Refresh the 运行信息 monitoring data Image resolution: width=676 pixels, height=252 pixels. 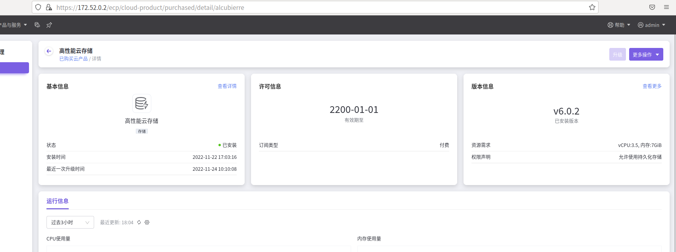(139, 223)
